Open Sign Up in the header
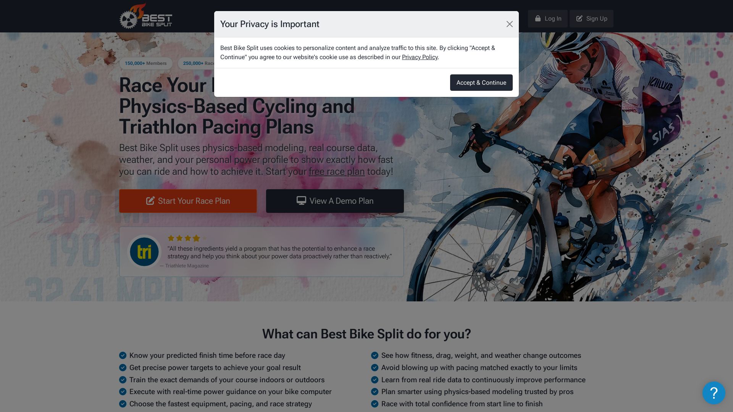This screenshot has height=412, width=733. click(591, 19)
